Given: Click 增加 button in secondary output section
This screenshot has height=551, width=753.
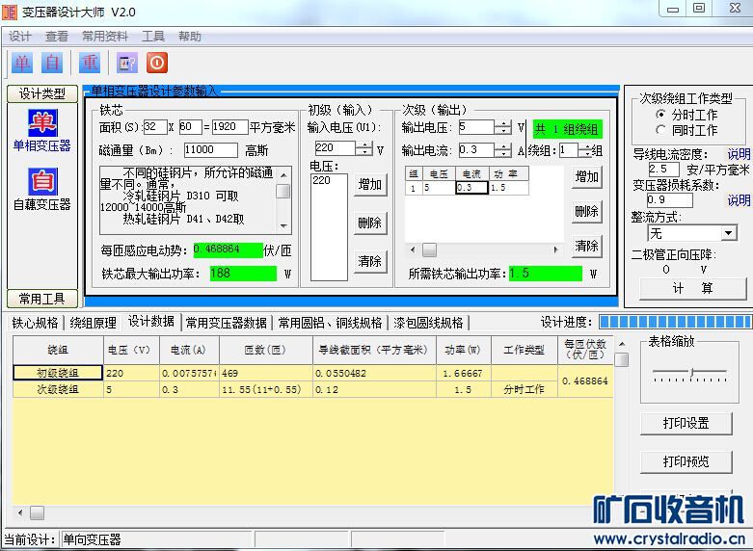Looking at the screenshot, I should 586,177.
